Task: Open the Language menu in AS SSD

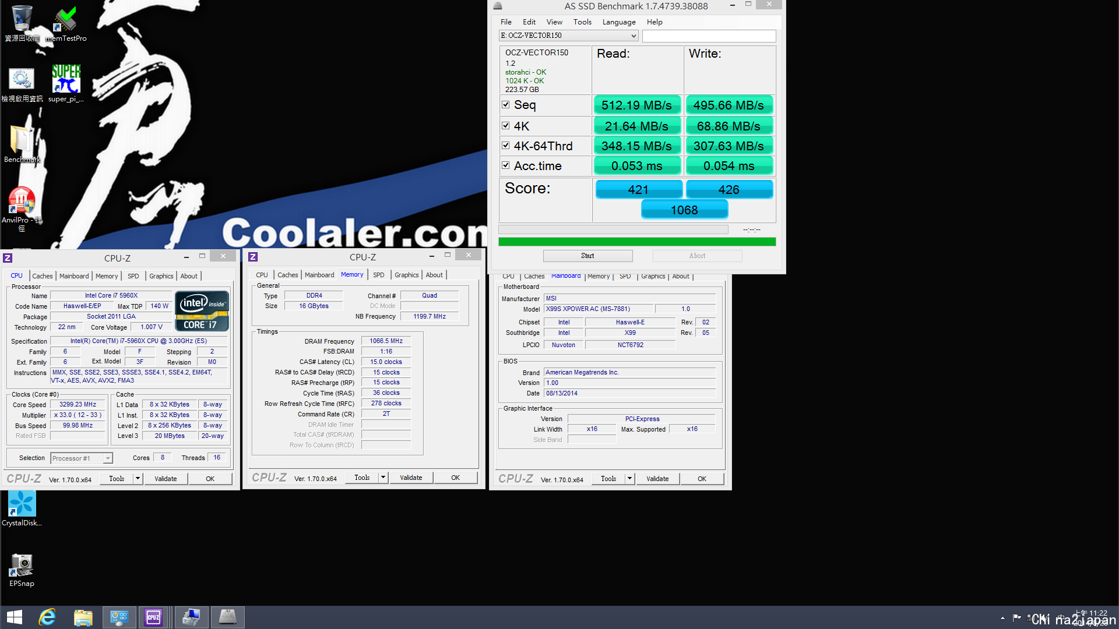Action: 619,22
